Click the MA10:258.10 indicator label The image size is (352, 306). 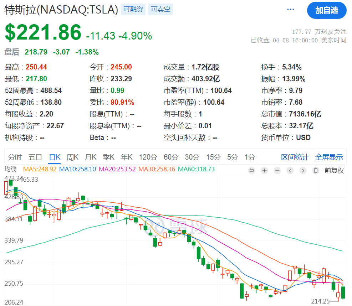click(x=77, y=169)
